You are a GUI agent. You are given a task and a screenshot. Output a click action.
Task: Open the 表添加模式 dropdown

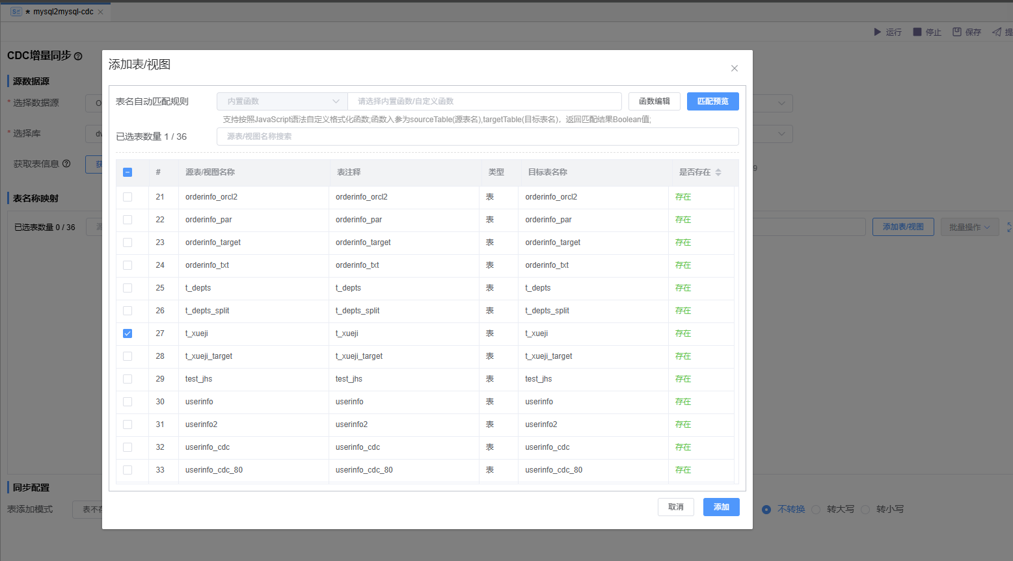point(88,510)
